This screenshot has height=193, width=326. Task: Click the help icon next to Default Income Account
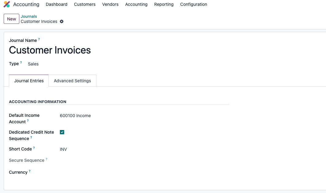(x=28, y=121)
